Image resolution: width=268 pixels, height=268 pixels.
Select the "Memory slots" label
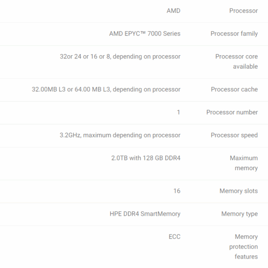[x=239, y=191]
